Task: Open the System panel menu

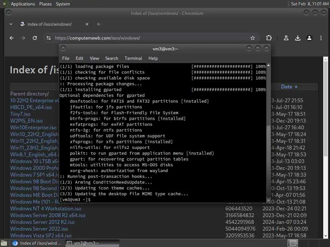Action: [x=63, y=4]
